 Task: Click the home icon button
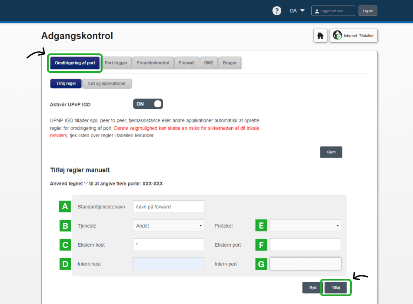click(x=320, y=36)
